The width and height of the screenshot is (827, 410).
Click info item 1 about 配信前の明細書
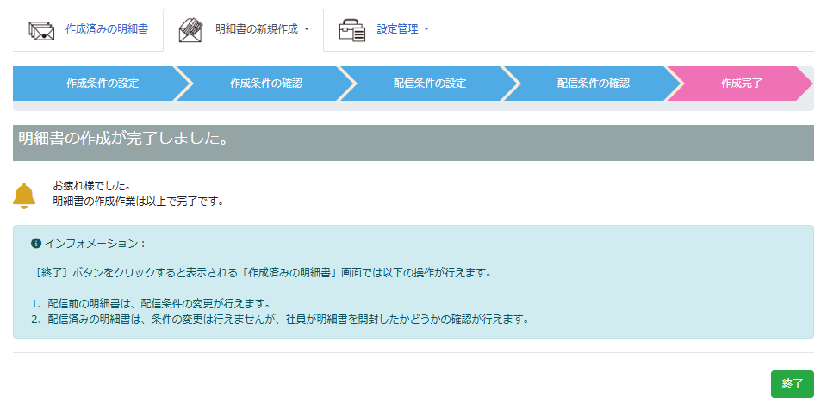(151, 303)
